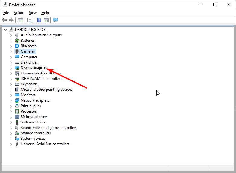This screenshot has height=173, width=236.
Task: Click the System devices icon
Action: pyautogui.click(x=17, y=139)
